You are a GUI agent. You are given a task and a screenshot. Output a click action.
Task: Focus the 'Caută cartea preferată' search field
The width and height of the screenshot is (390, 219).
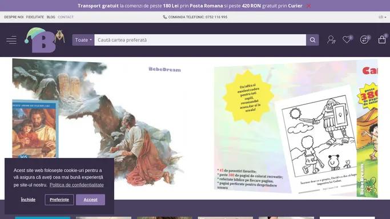click(200, 40)
